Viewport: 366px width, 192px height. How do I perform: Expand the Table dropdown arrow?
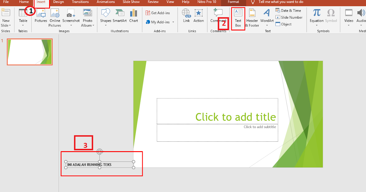[23, 26]
